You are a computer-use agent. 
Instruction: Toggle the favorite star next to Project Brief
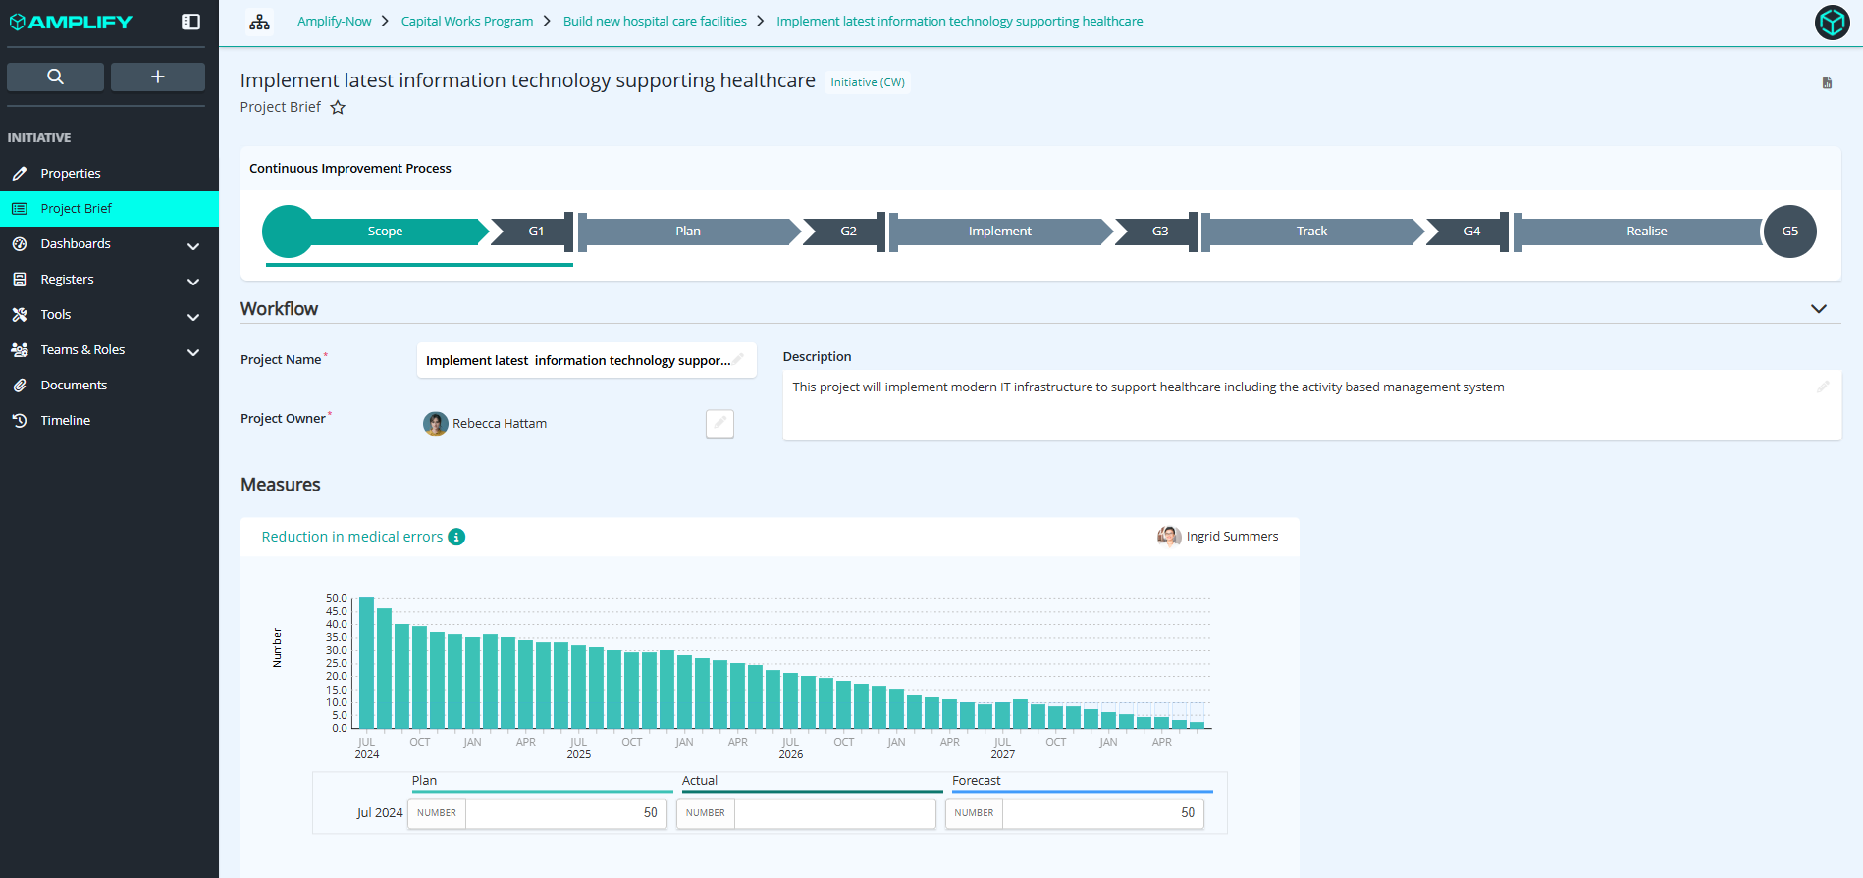(338, 108)
